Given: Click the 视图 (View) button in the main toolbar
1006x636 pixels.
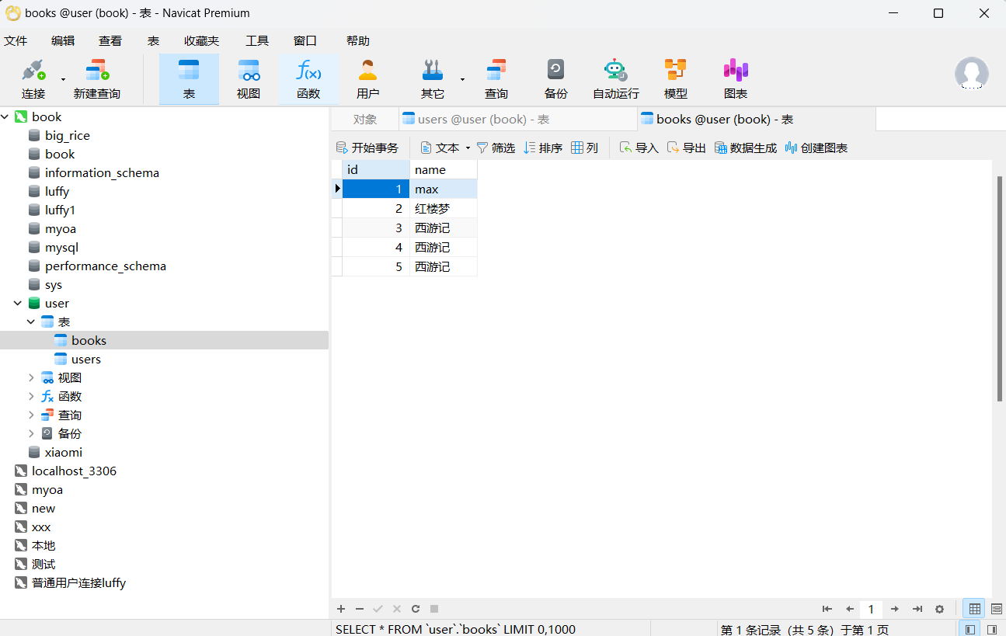Looking at the screenshot, I should [249, 79].
